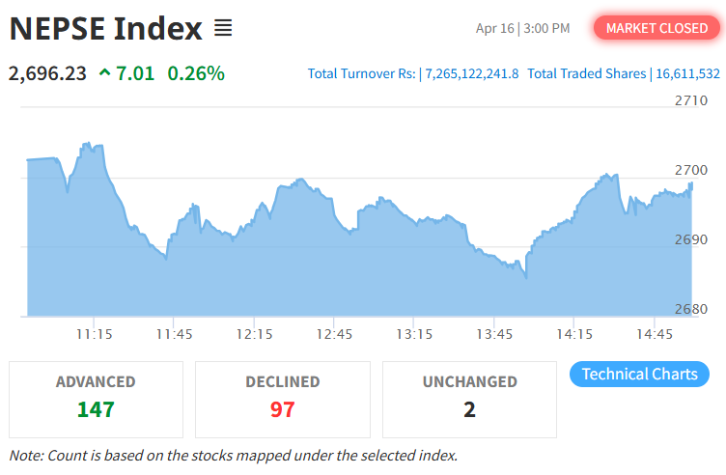Image resolution: width=726 pixels, height=475 pixels.
Task: Open the Technical Charts button
Action: (639, 374)
